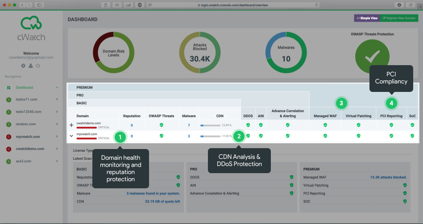The image size is (423, 224).
Task: Select axx3.com in sidebar navigation
Action: pyautogui.click(x=24, y=161)
